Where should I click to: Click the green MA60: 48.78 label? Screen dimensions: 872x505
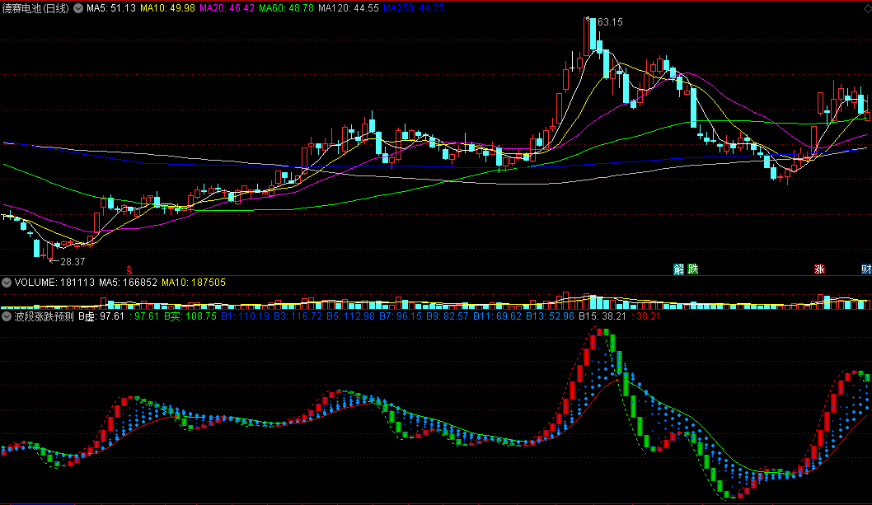pos(286,8)
